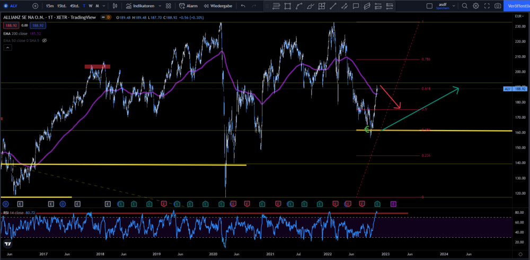Image resolution: width=530 pixels, height=260 pixels.
Task: Select the 4Std. timeframe
Action: coord(75,6)
